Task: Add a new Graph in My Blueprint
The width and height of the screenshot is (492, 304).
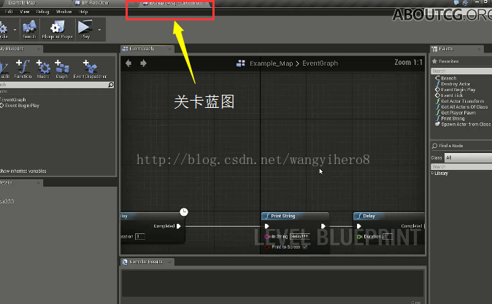Action: [62, 69]
